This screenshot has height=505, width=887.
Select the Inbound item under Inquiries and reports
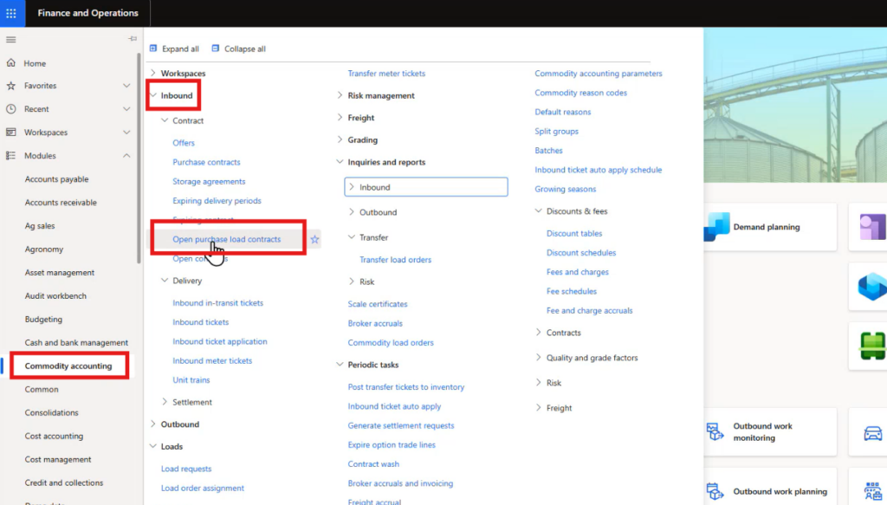pyautogui.click(x=426, y=187)
